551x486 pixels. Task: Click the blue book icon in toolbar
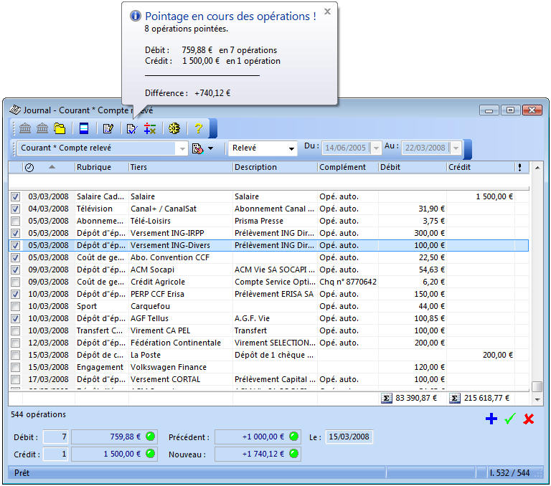coord(84,128)
